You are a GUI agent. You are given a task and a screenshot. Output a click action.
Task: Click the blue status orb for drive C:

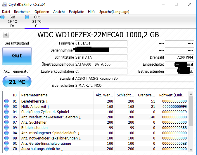[x=27, y=17]
